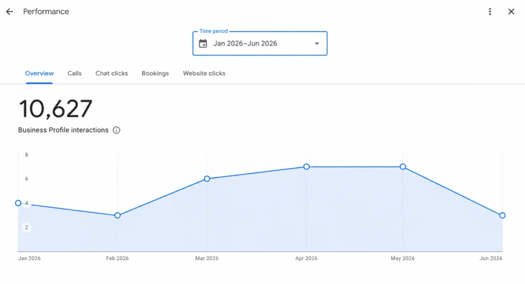Select the Jun 2026 data point
The image size is (525, 284).
(502, 215)
